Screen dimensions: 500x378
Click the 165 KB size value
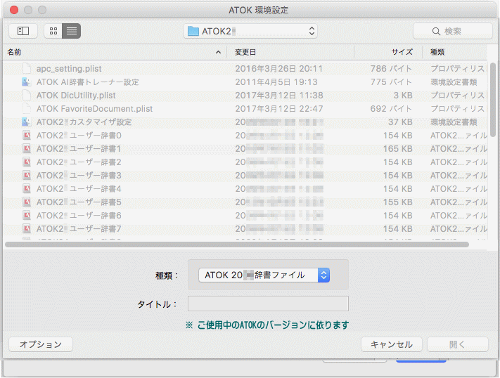(397, 149)
